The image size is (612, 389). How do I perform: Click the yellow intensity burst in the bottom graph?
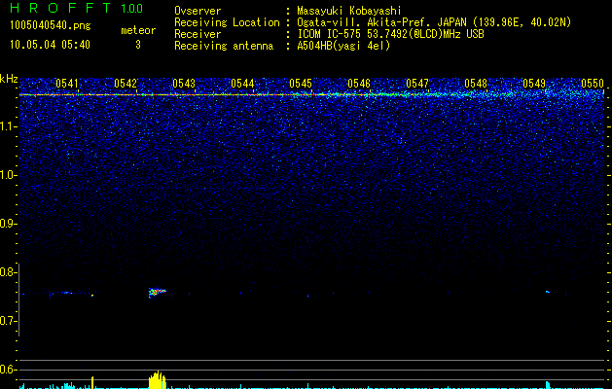[158, 380]
